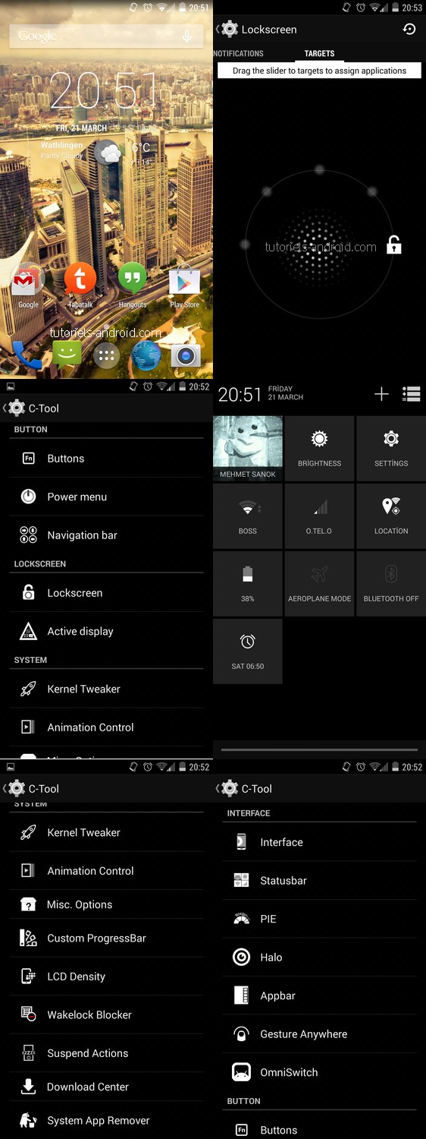
Task: Open Active display settings
Action: 106,631
